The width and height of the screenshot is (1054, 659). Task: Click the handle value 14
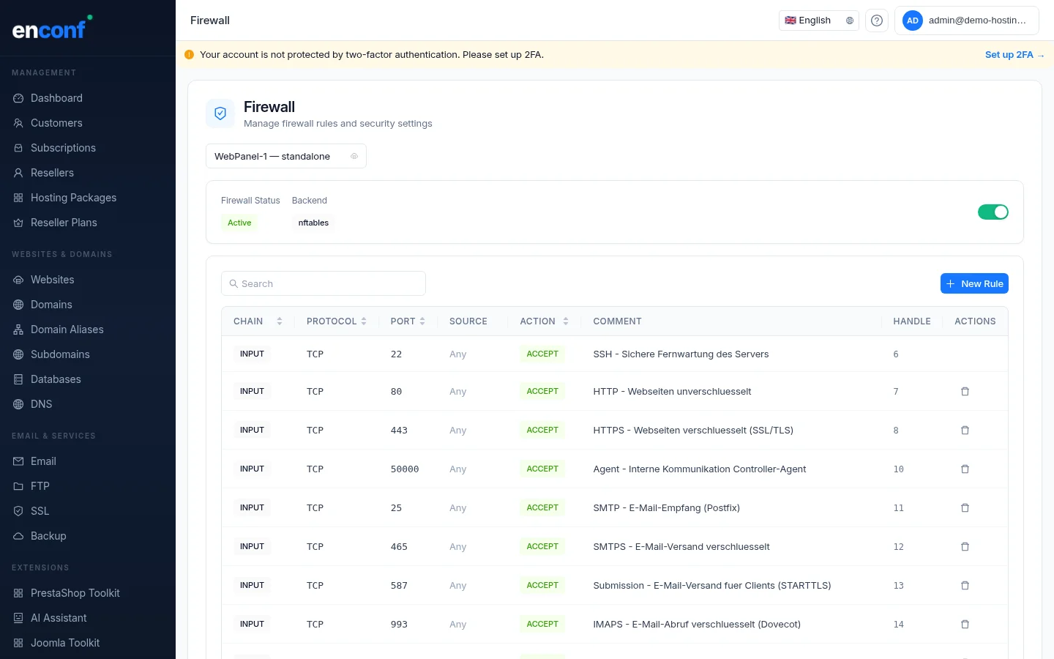point(899,625)
